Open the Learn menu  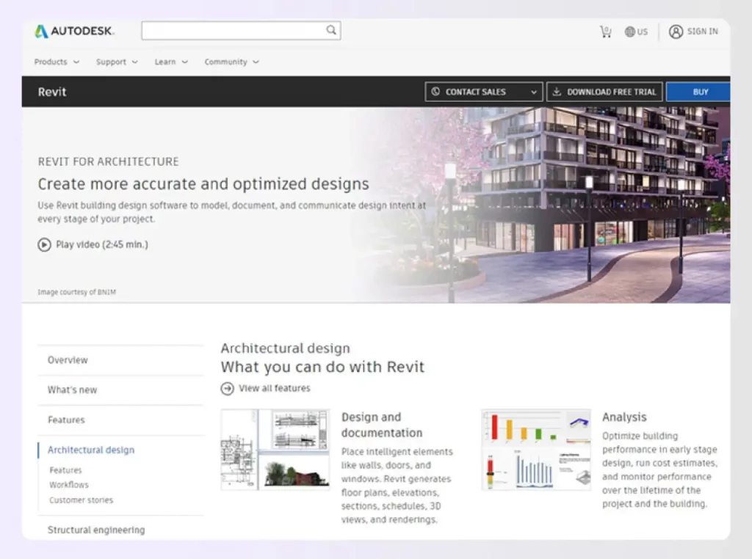pyautogui.click(x=171, y=62)
